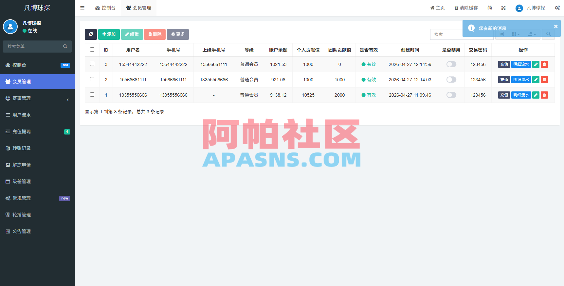Image resolution: width=564 pixels, height=286 pixels.
Task: Click the user avatar in the sidebar
Action: pyautogui.click(x=10, y=27)
